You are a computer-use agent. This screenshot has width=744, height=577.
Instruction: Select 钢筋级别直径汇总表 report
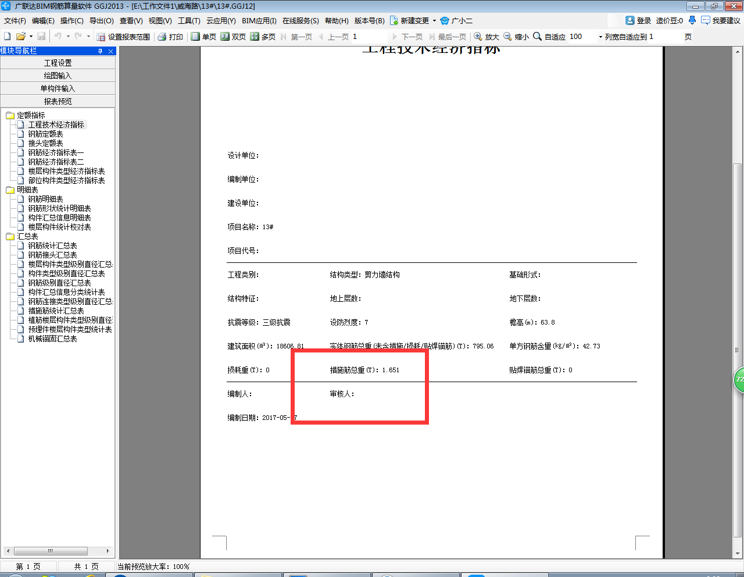click(59, 283)
